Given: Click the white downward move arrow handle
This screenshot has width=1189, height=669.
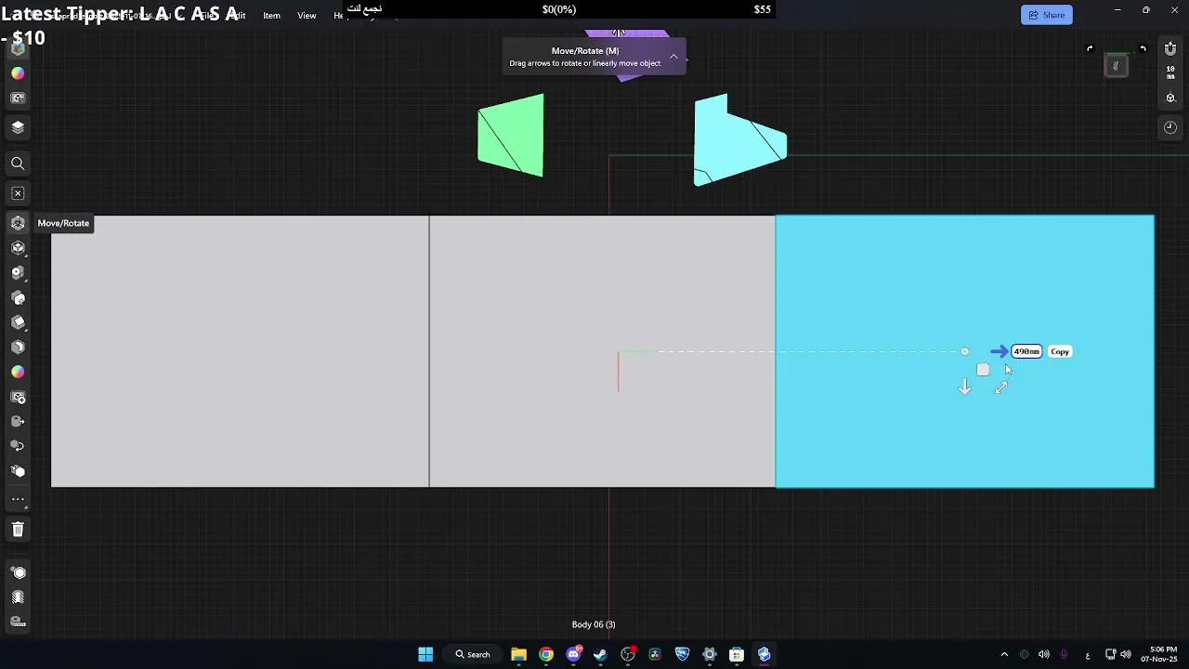Looking at the screenshot, I should pyautogui.click(x=964, y=387).
